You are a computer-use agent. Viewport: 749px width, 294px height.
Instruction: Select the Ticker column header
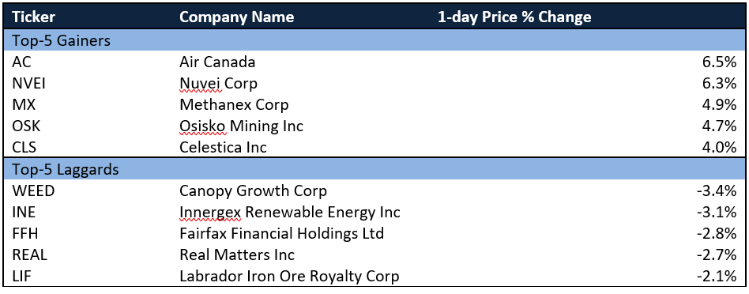(x=33, y=17)
